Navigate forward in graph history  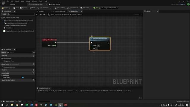click(44, 15)
